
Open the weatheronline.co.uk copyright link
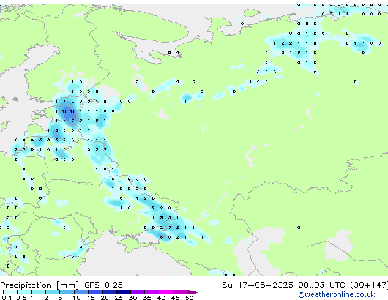(x=336, y=294)
